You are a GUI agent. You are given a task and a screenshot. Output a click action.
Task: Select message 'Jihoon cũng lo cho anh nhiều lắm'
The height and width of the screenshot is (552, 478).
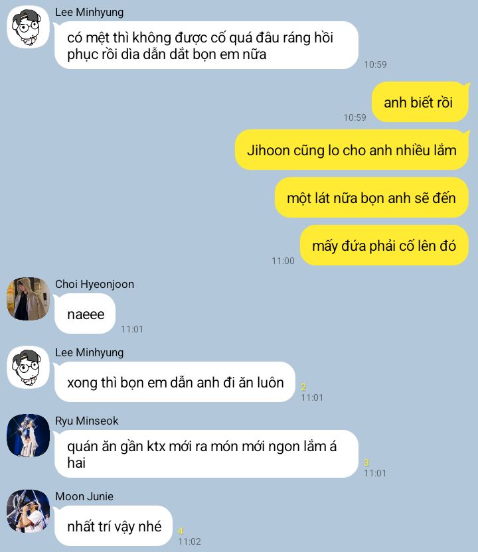(352, 150)
